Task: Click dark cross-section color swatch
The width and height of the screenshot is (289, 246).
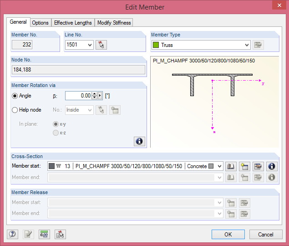Action: click(x=51, y=166)
